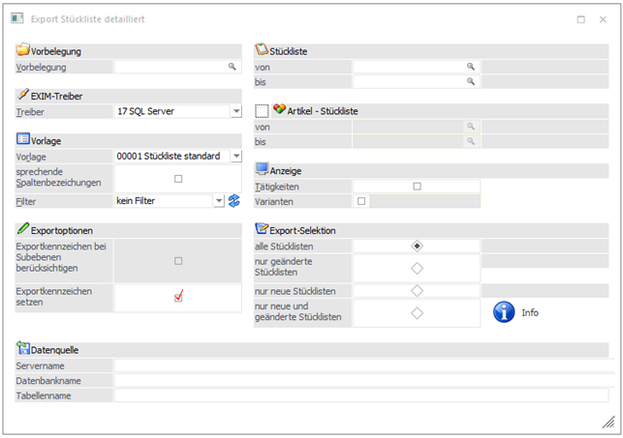
Task: Open the Filter dropdown
Action: tap(219, 201)
